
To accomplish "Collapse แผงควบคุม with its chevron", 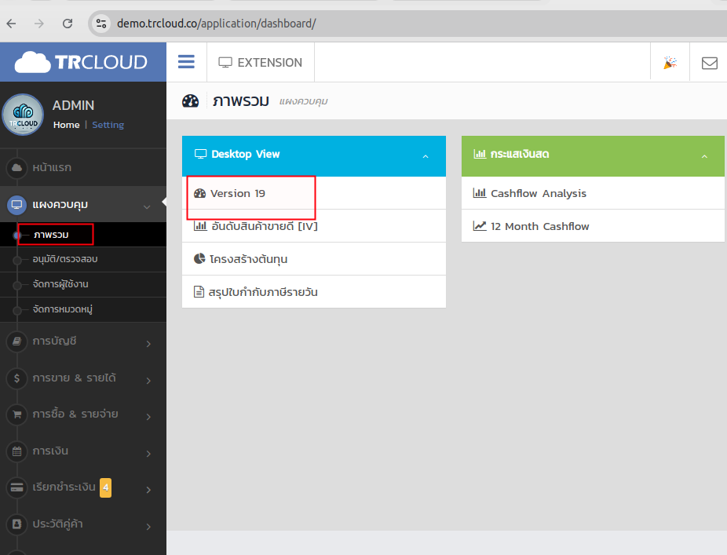I will pyautogui.click(x=147, y=206).
